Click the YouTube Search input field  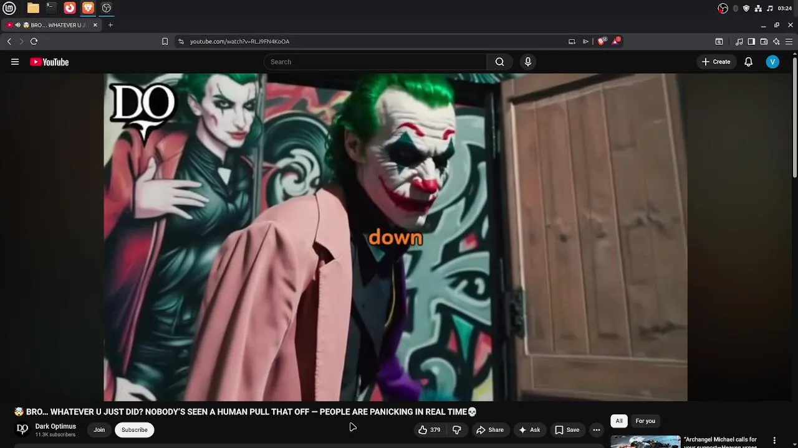[x=375, y=62]
